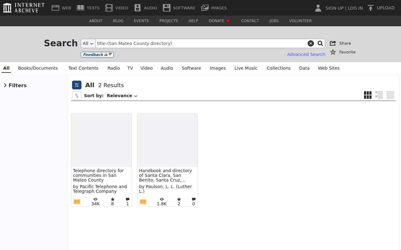Switch to tile grid view
Screen dimensions: 401x250
368,95
